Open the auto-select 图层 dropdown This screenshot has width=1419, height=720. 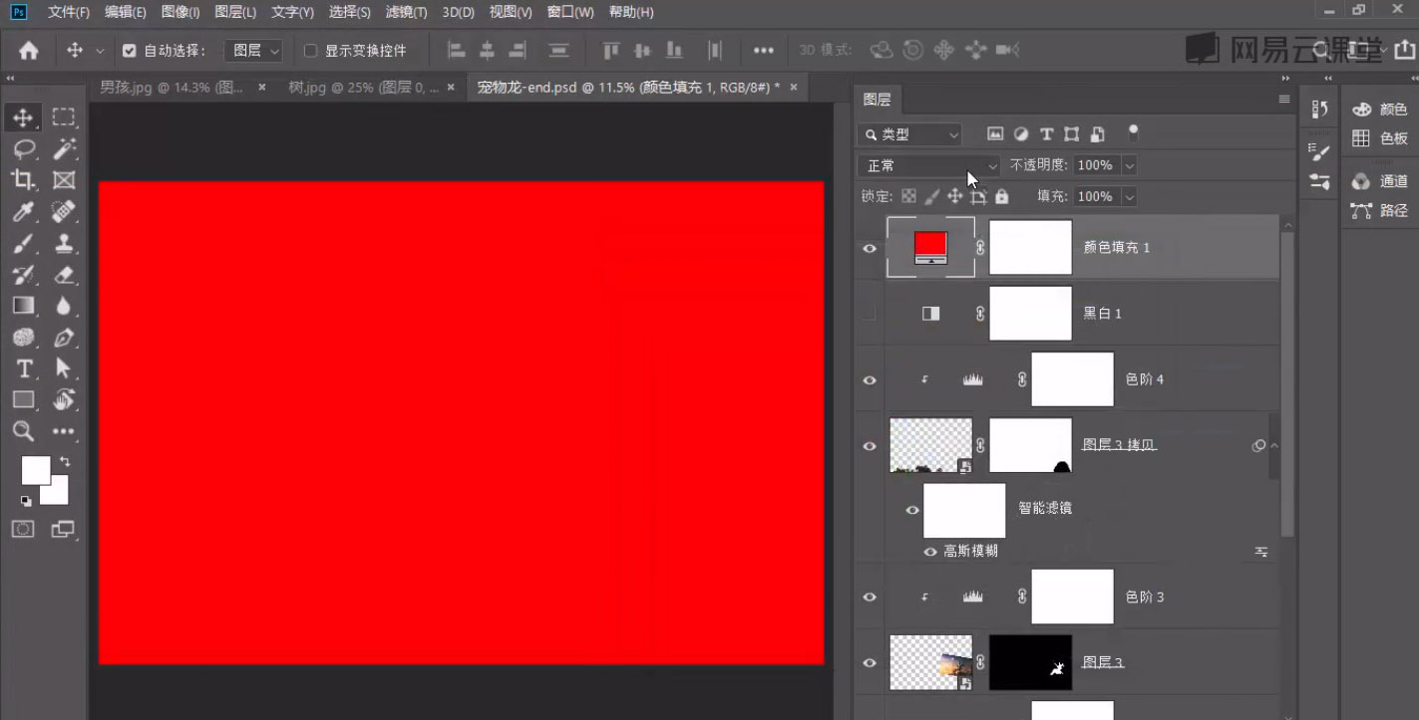tap(253, 50)
